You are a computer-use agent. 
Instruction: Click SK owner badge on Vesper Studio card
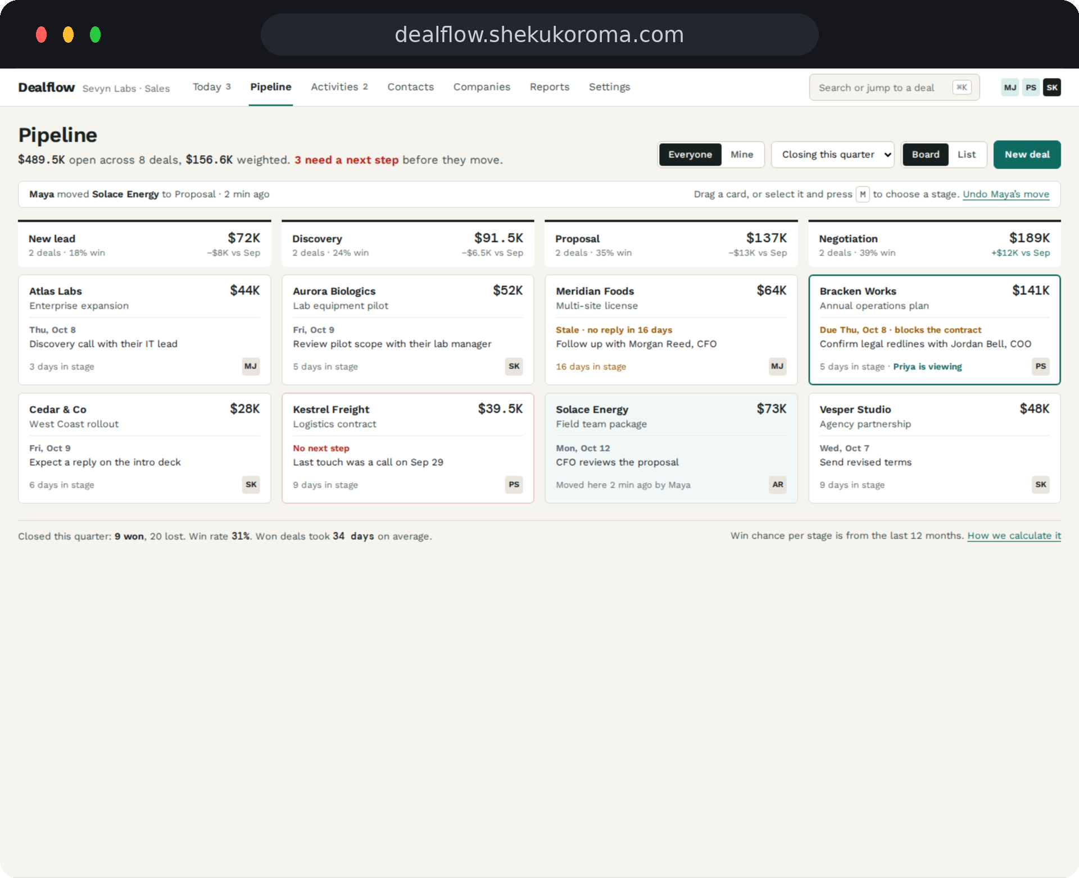(1041, 484)
